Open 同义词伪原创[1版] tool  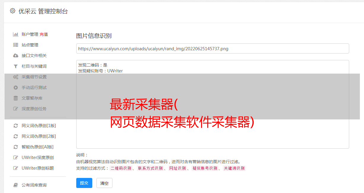(39, 126)
